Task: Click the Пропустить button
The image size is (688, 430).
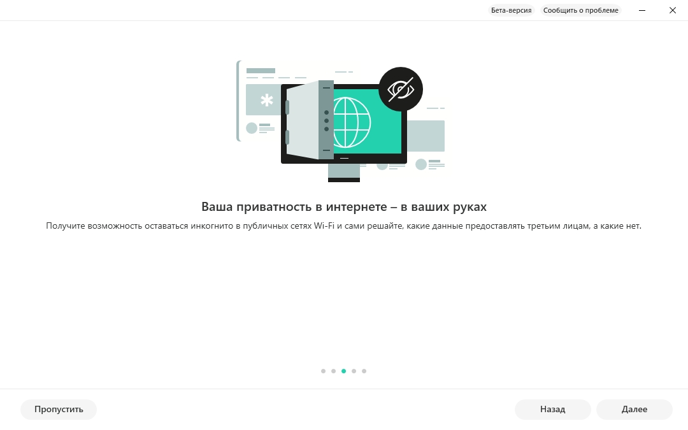Action: [x=59, y=409]
